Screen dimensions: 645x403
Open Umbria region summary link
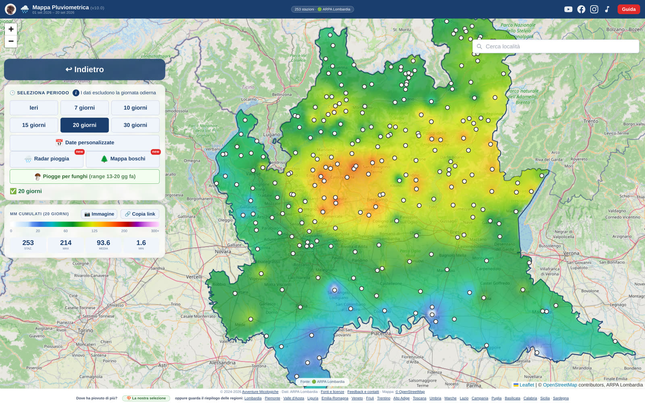[x=435, y=398]
